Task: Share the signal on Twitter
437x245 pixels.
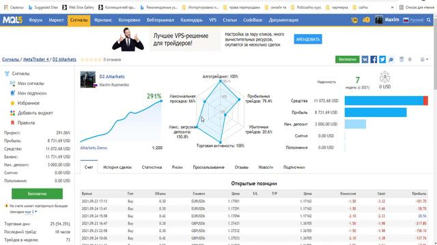Action: [x=382, y=59]
